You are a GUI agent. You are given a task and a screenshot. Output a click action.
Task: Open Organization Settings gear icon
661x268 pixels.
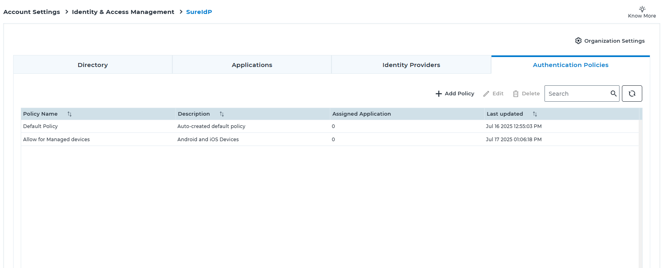pyautogui.click(x=578, y=41)
